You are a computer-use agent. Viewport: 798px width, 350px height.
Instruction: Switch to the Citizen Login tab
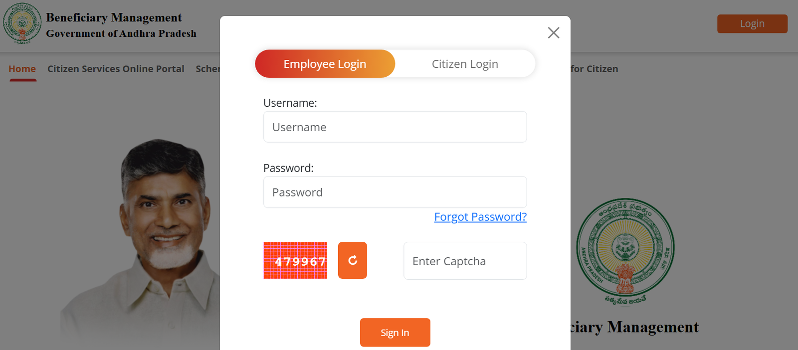[x=465, y=64]
